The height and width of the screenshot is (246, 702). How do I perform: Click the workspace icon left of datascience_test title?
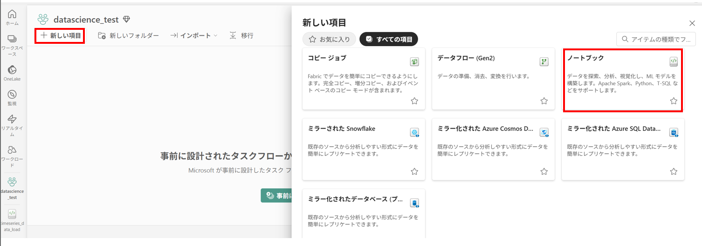pos(43,20)
